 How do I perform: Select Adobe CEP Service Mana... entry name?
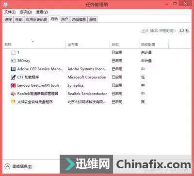[40, 69]
